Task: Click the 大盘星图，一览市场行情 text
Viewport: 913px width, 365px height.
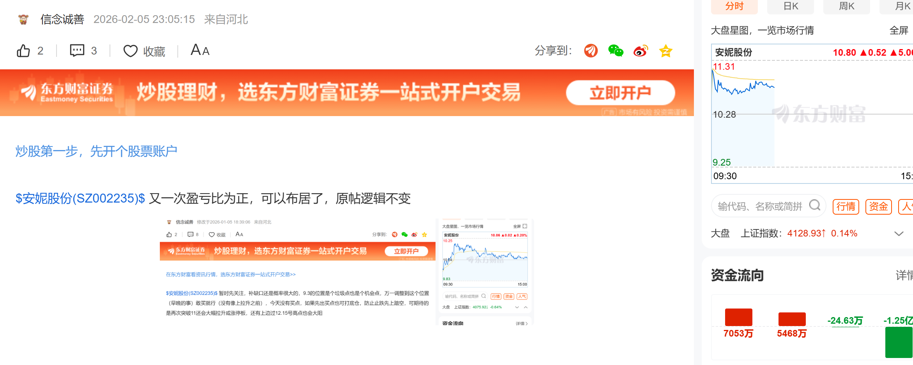Action: tap(763, 30)
